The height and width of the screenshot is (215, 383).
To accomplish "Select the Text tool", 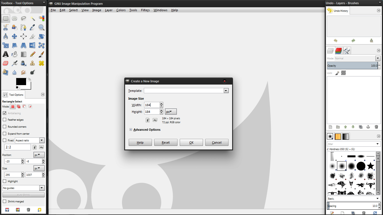I will coord(6,54).
